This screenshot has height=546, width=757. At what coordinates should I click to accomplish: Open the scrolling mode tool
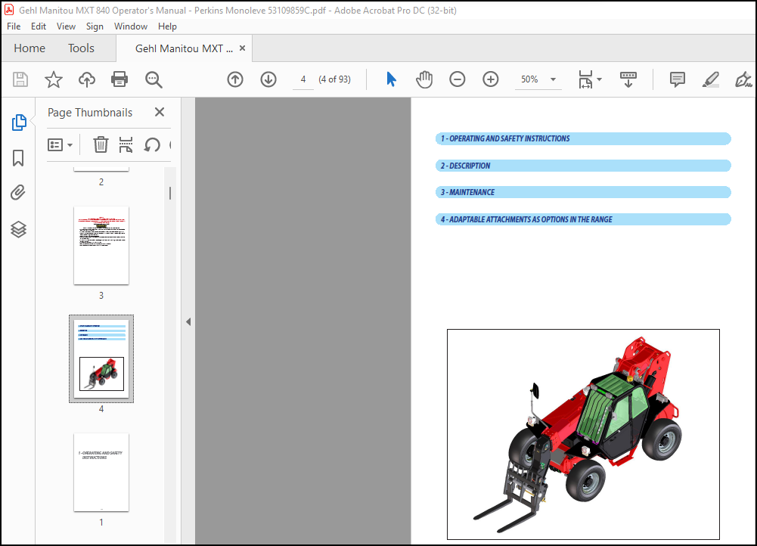tap(628, 79)
